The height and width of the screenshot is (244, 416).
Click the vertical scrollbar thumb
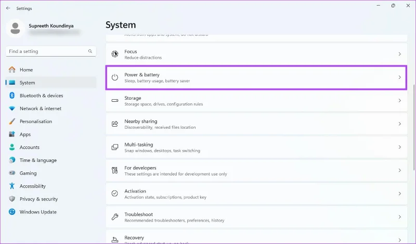pyautogui.click(x=413, y=127)
